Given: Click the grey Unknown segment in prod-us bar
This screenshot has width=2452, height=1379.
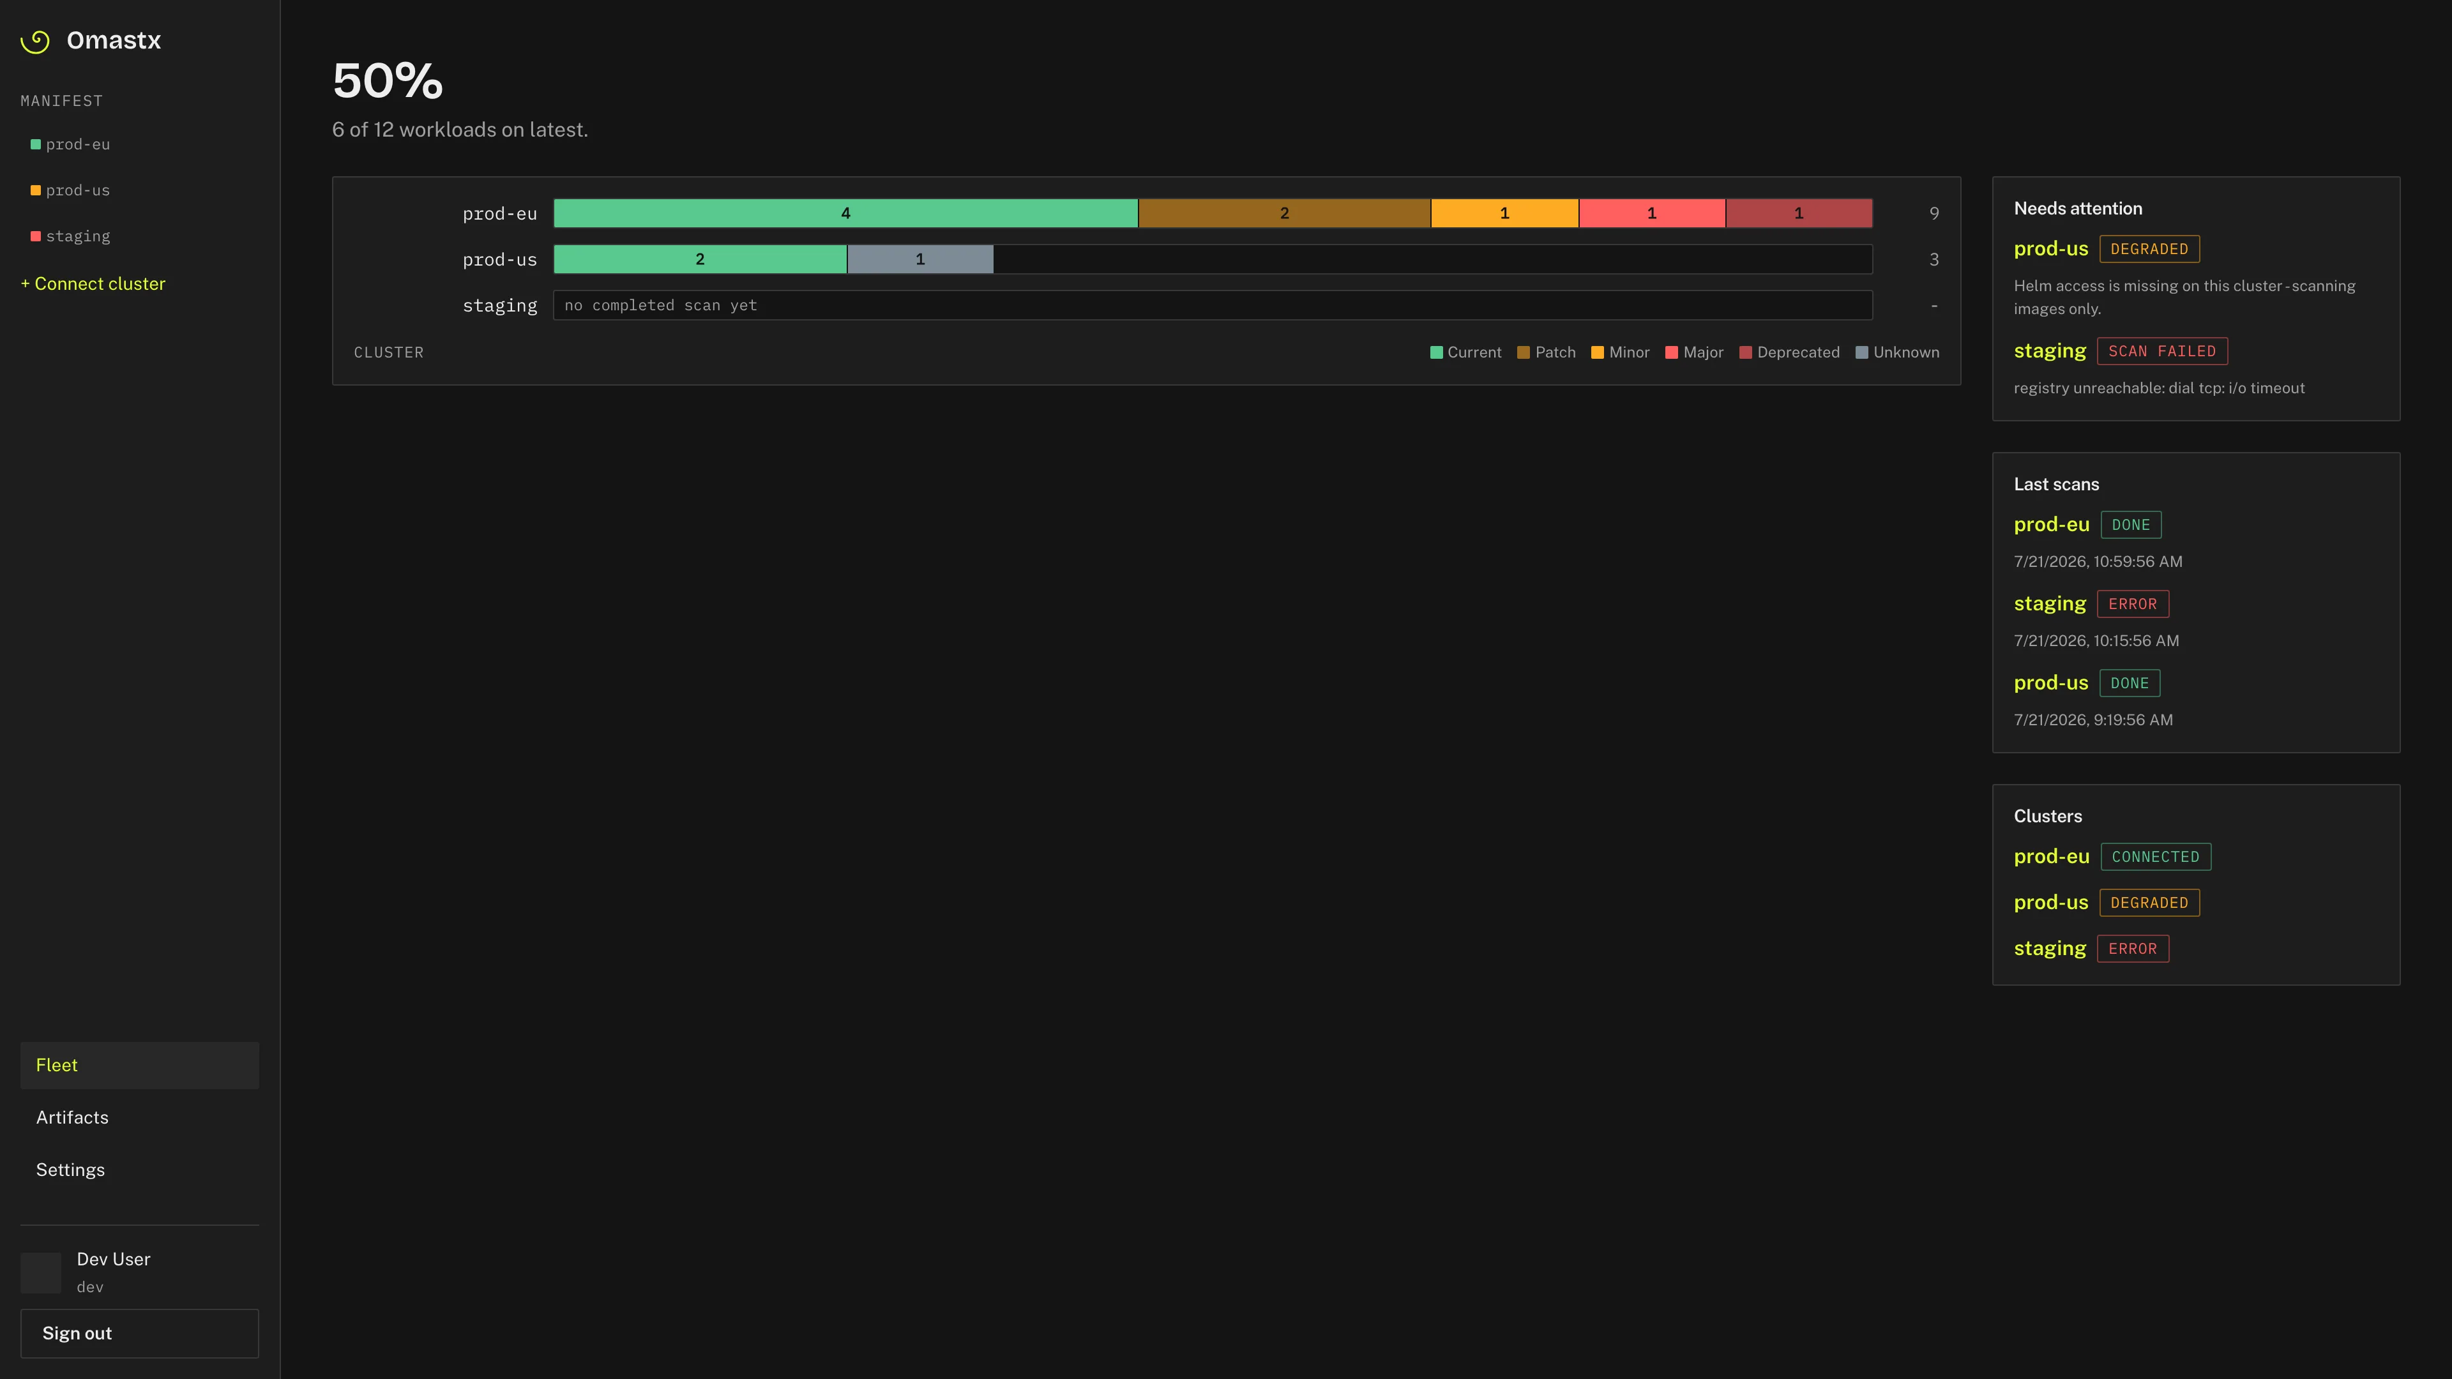Looking at the screenshot, I should click(919, 259).
